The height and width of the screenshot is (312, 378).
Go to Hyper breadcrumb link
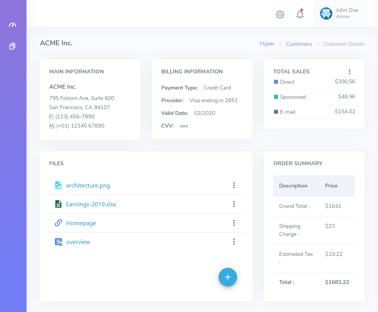click(267, 44)
